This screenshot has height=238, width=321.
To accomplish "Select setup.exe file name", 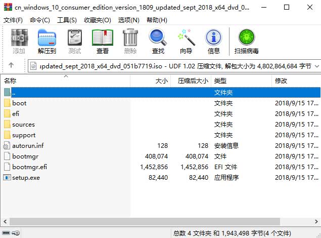I will pyautogui.click(x=26, y=178).
